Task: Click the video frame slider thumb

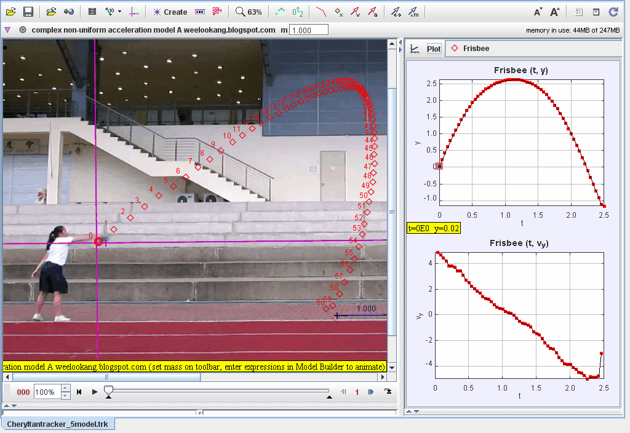Action: pos(108,391)
